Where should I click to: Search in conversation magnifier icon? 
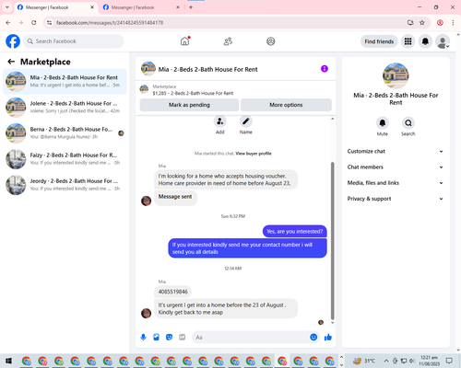coord(408,123)
